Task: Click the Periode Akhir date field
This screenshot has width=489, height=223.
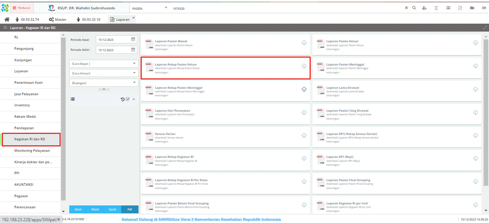Action: (x=113, y=50)
